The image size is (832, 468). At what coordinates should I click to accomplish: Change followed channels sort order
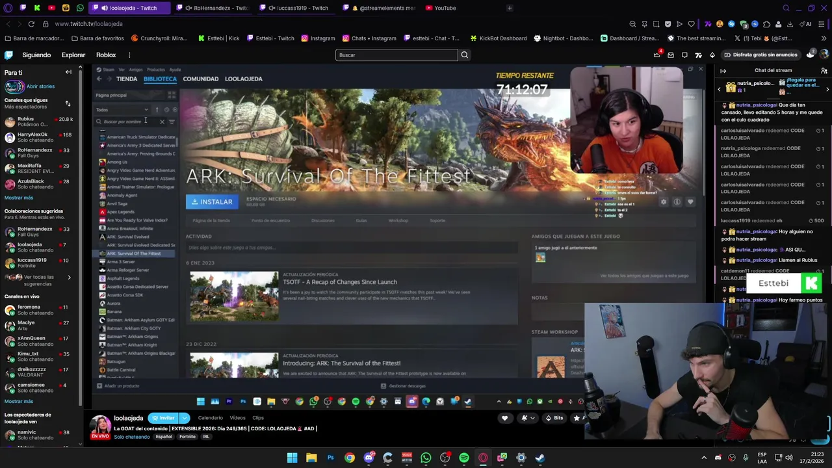tap(68, 103)
